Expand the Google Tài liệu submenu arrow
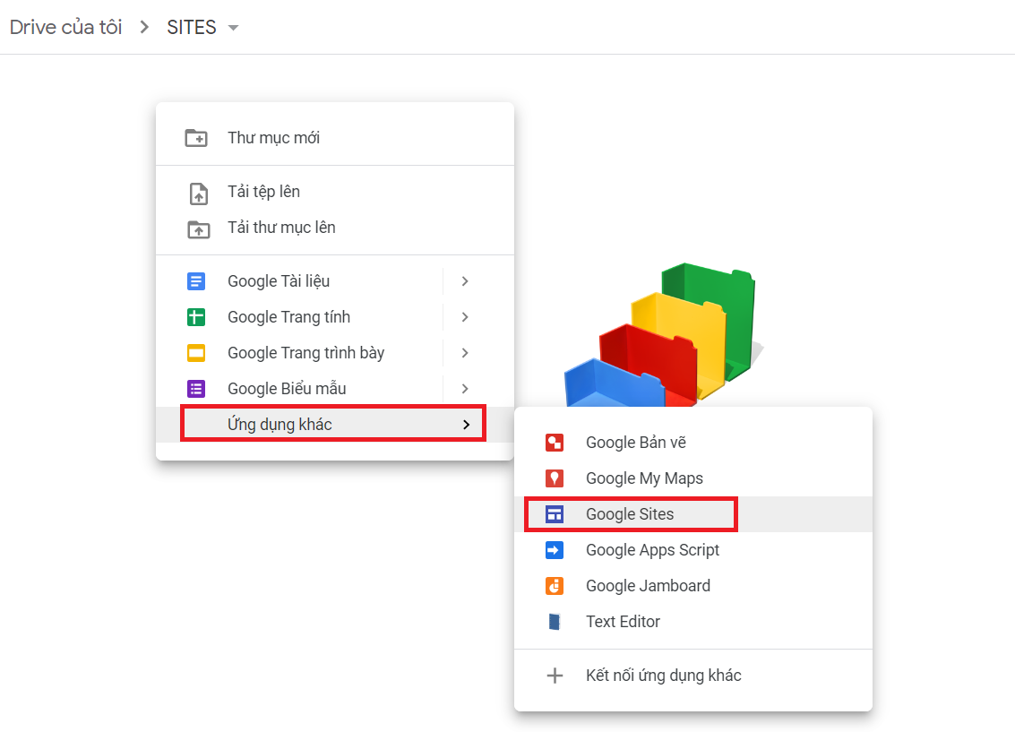 [x=465, y=281]
